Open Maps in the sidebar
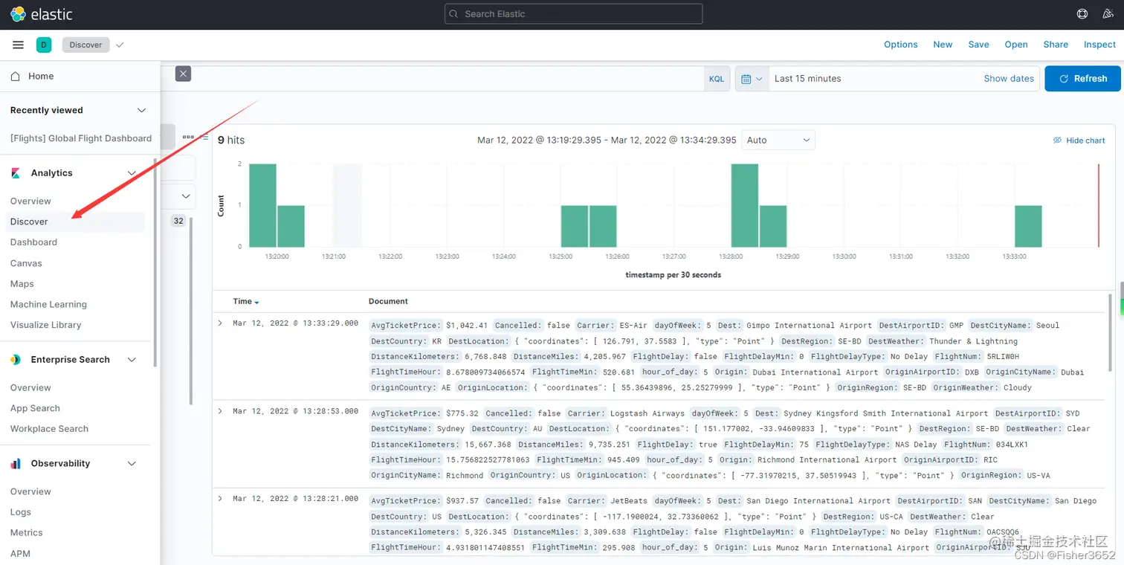 tap(22, 284)
